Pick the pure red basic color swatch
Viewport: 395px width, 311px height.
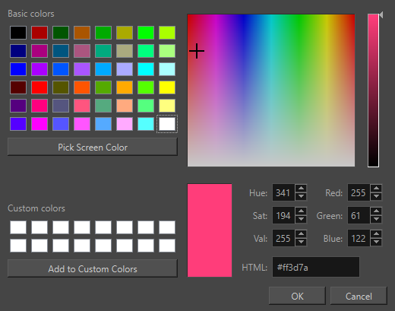[x=39, y=87]
